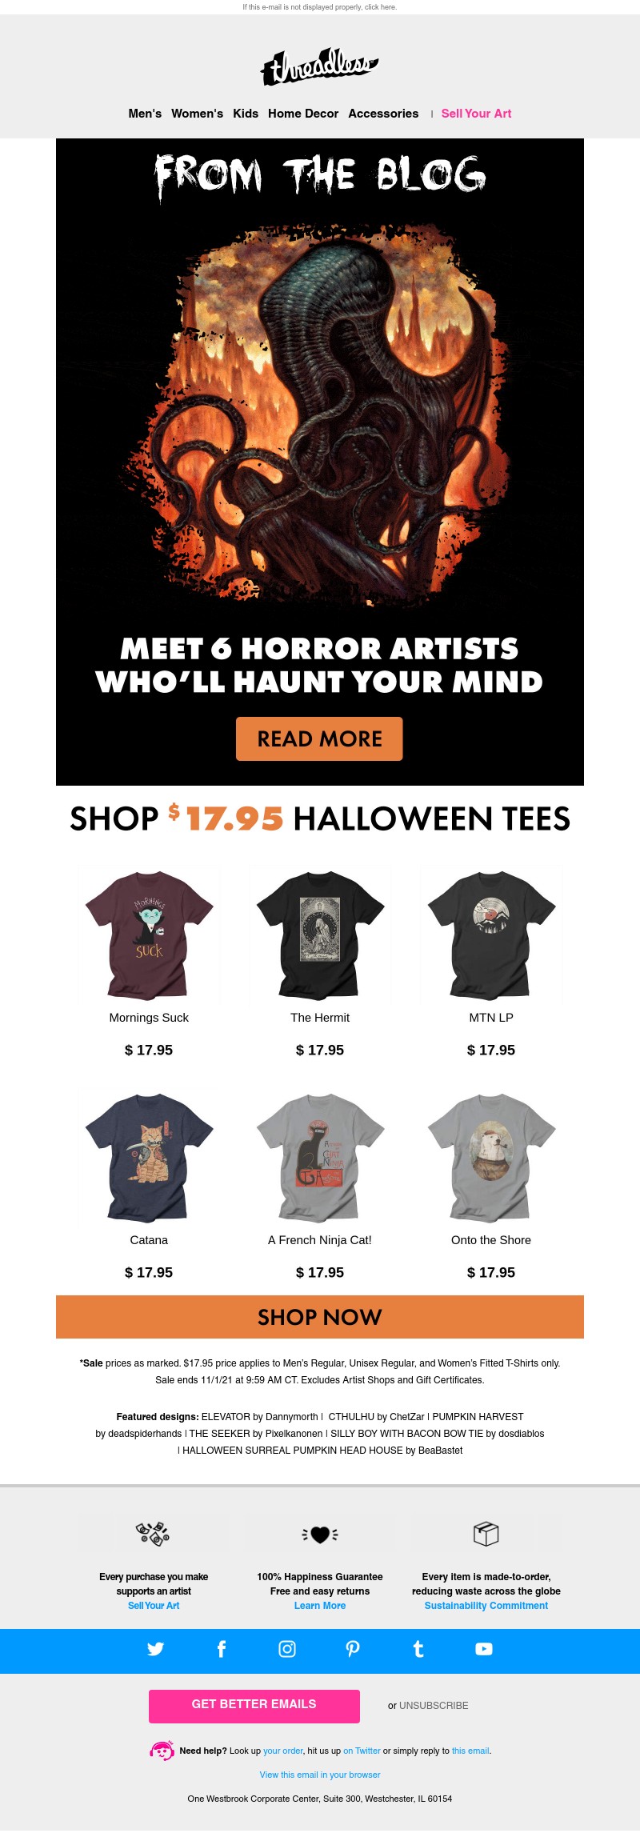Image resolution: width=640 pixels, height=1845 pixels.
Task: Click the READ MORE button
Action: click(x=319, y=738)
